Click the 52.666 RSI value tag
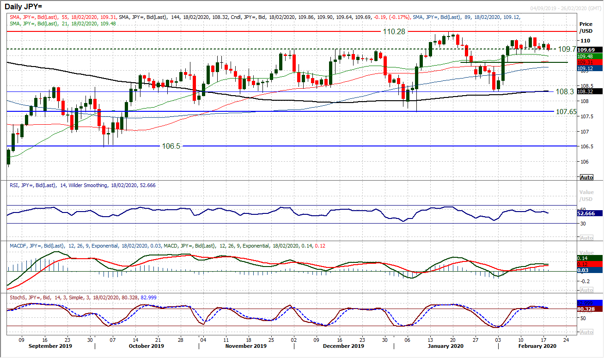The height and width of the screenshot is (358, 604). pos(590,214)
